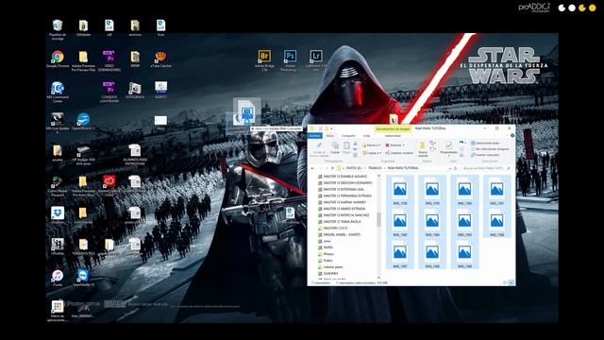Open the Eliminar dropdown arrow
604x340 pixels.
click(x=404, y=145)
